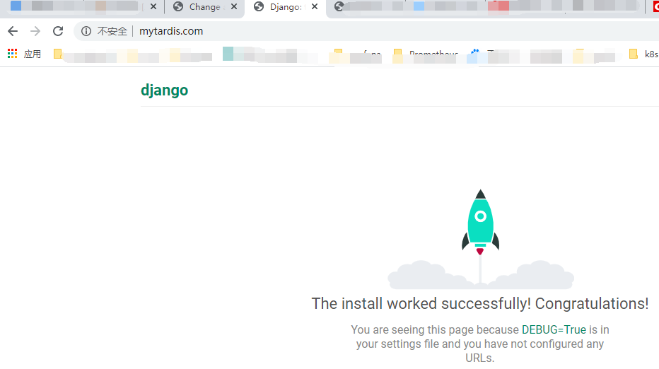Click the globe icon on Django tab
Image resolution: width=659 pixels, height=369 pixels.
pyautogui.click(x=259, y=7)
